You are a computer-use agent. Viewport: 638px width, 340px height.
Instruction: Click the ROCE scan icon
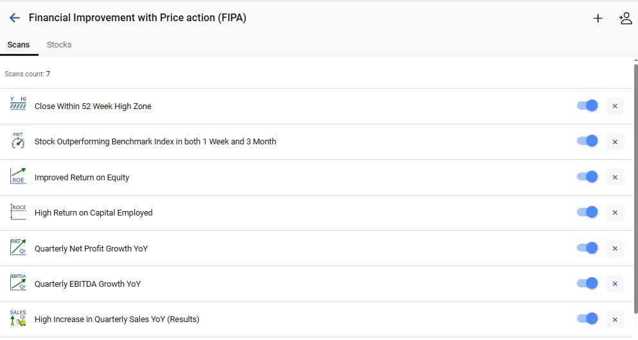(18, 212)
